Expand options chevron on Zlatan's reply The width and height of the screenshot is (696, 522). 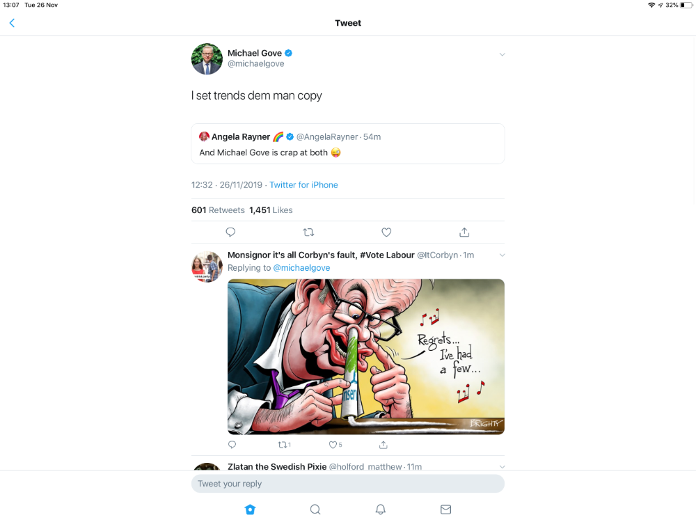tap(502, 466)
